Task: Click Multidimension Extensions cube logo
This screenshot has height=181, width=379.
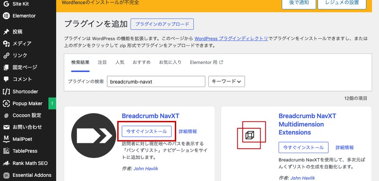Action: point(252,135)
